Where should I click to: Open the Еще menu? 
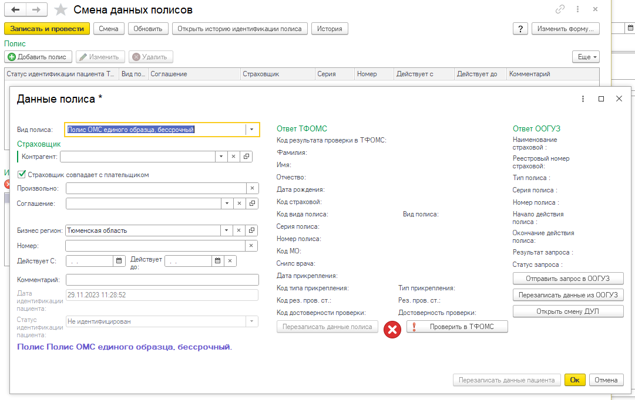586,57
